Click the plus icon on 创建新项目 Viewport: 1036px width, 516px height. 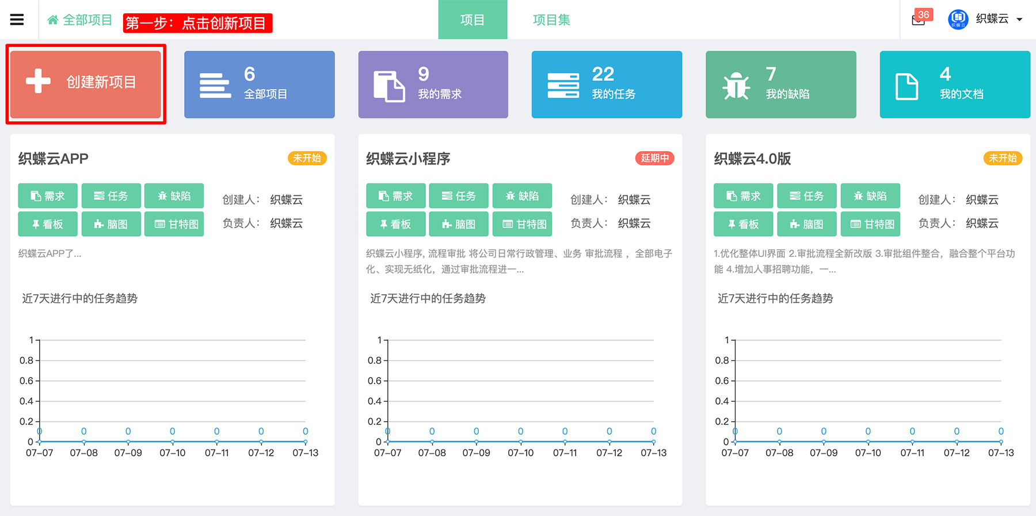click(38, 81)
